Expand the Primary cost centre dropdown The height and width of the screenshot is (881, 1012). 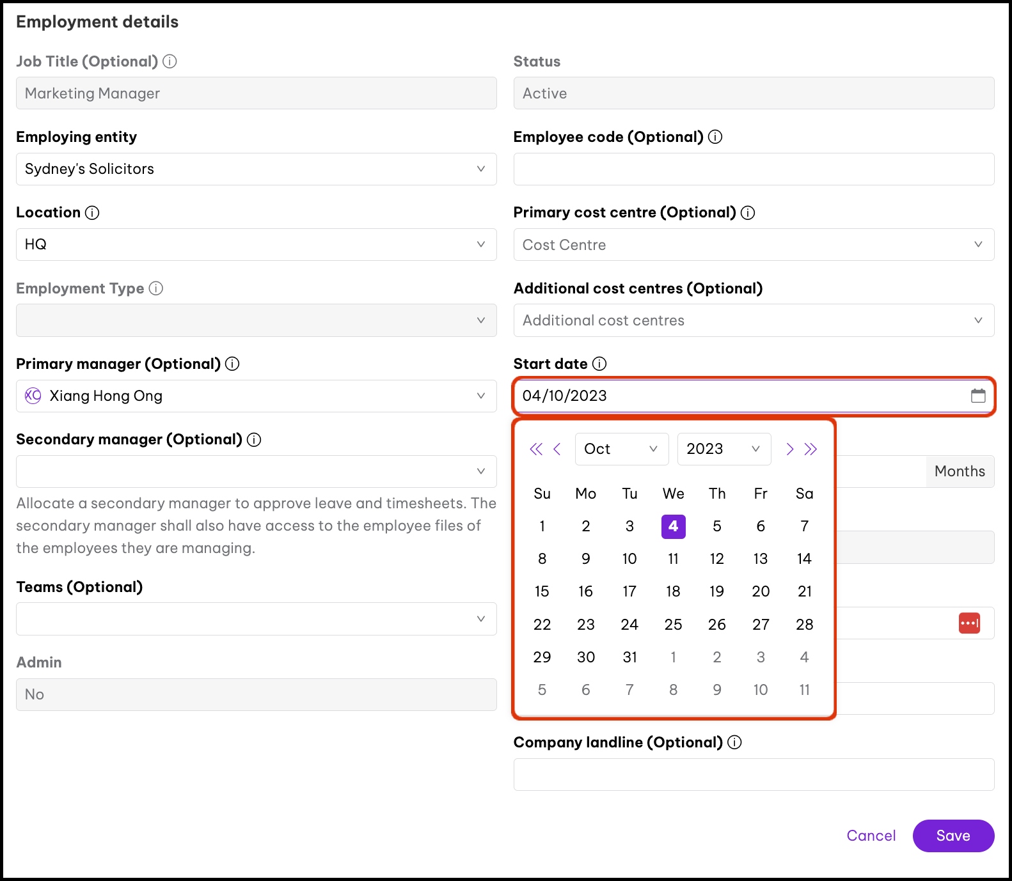click(x=754, y=245)
